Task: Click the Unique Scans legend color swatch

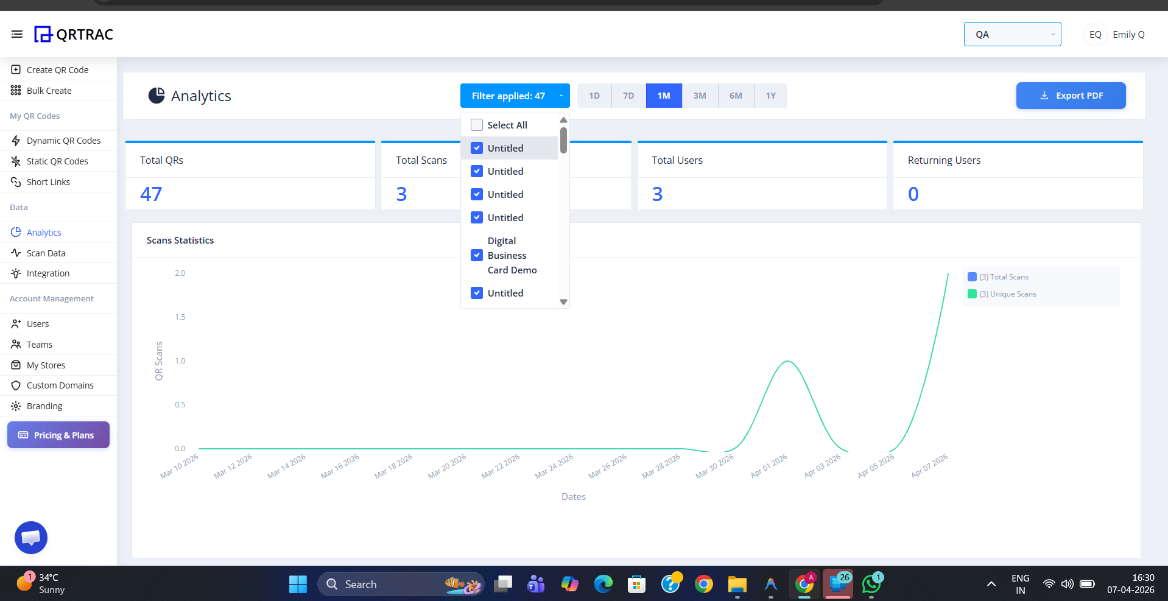Action: (x=972, y=293)
